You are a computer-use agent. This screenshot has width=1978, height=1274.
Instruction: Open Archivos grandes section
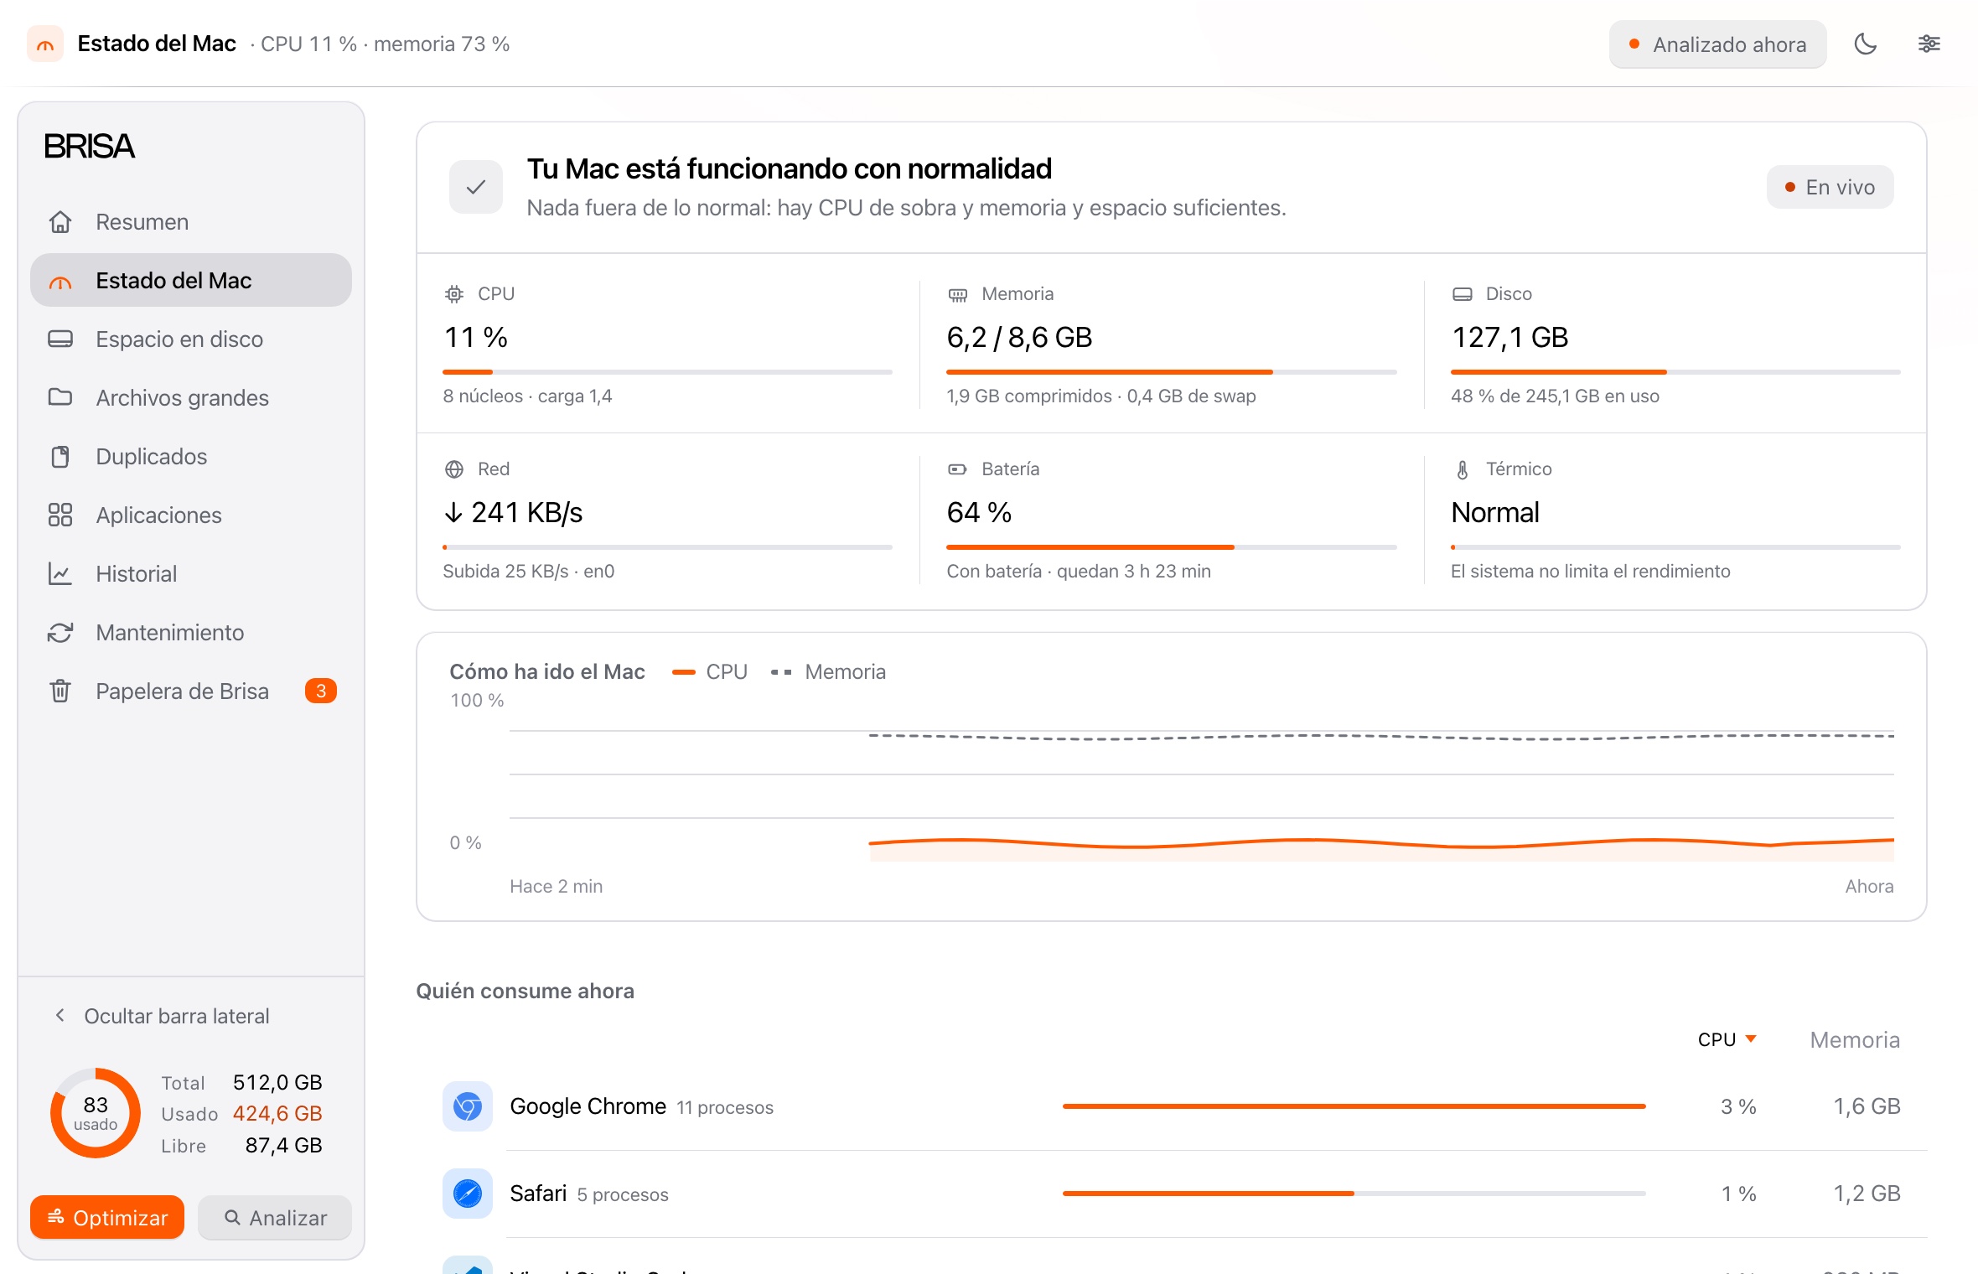191,397
